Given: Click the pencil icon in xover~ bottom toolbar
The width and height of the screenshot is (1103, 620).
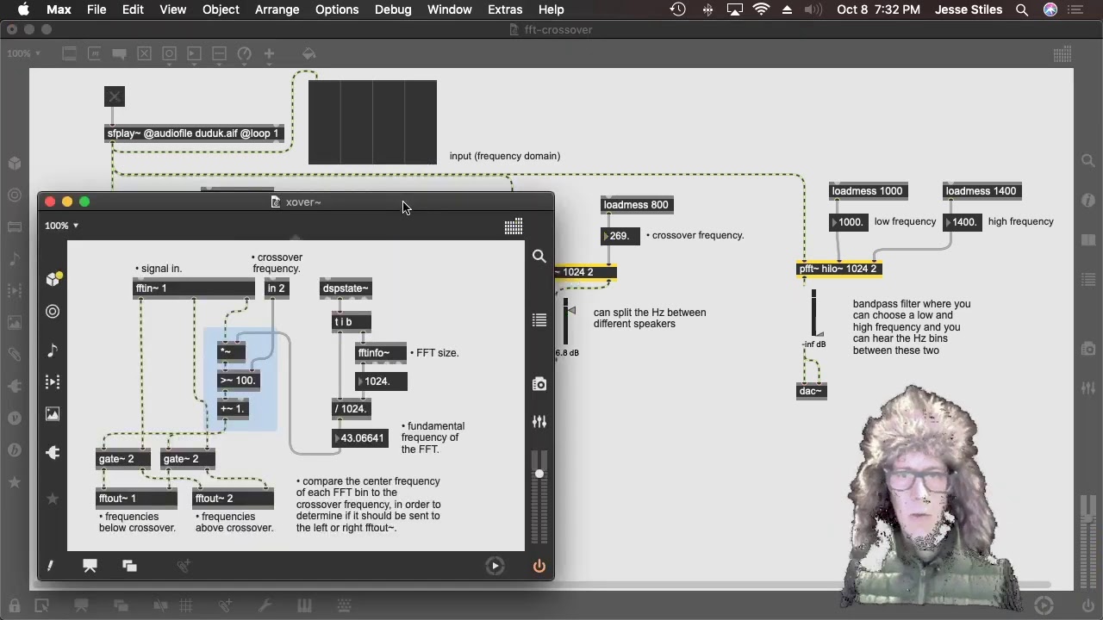Looking at the screenshot, I should tap(50, 566).
